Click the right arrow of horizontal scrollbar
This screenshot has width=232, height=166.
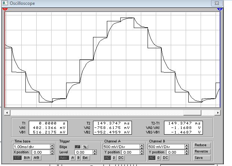point(218,113)
